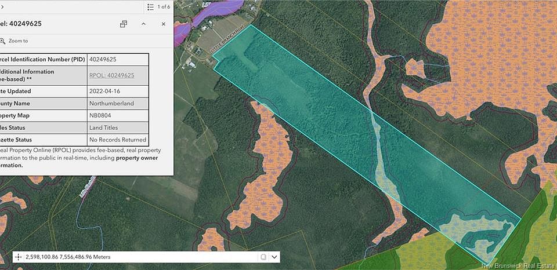Click the 2022-04-16 date updated value
This screenshot has width=557, height=270.
104,91
